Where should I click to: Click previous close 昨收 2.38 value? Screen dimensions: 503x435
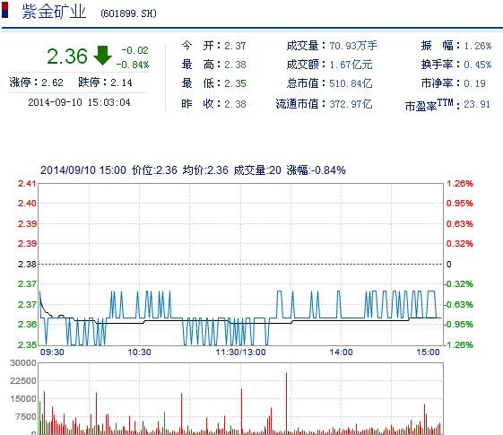pyautogui.click(x=235, y=104)
